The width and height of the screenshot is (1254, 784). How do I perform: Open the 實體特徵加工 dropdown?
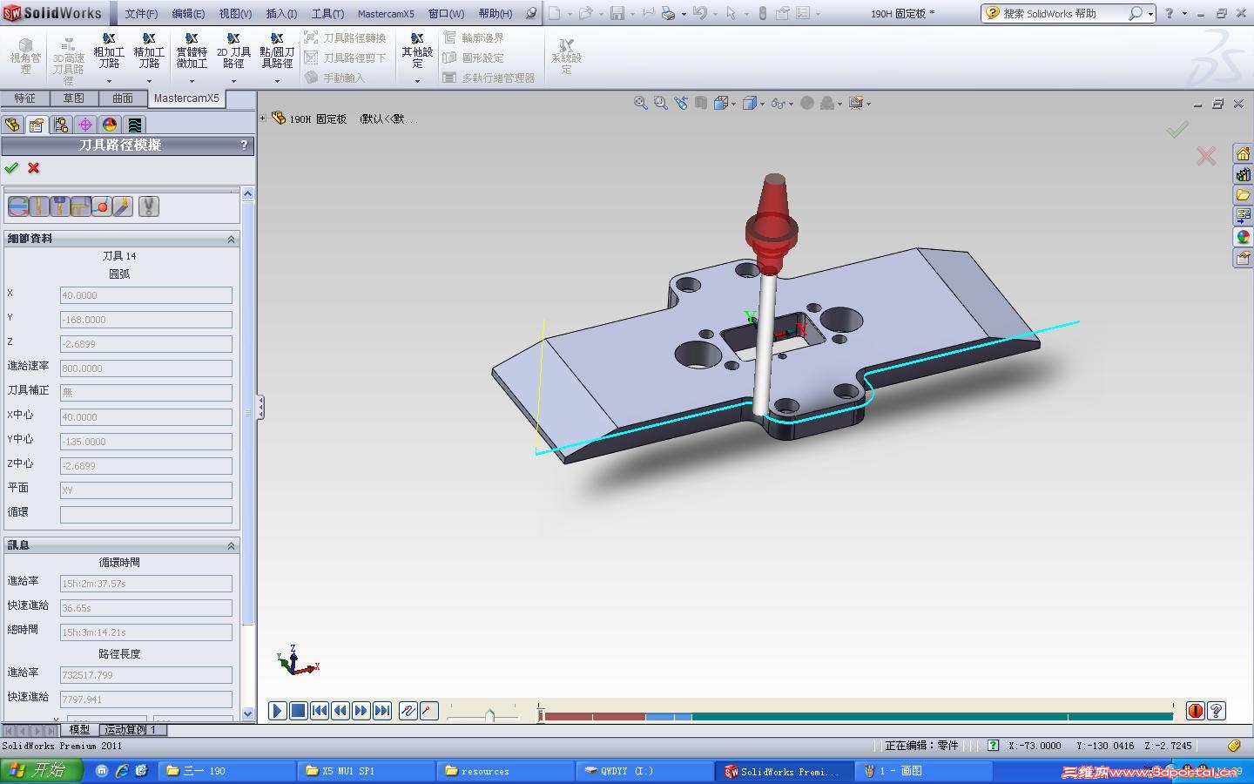[192, 81]
